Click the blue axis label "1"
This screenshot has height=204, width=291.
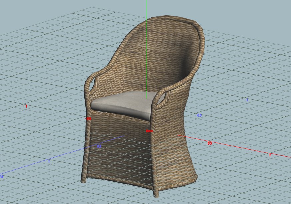(x=49, y=161)
